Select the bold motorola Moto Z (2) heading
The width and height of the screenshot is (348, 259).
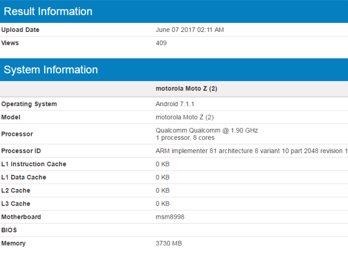[x=186, y=88]
